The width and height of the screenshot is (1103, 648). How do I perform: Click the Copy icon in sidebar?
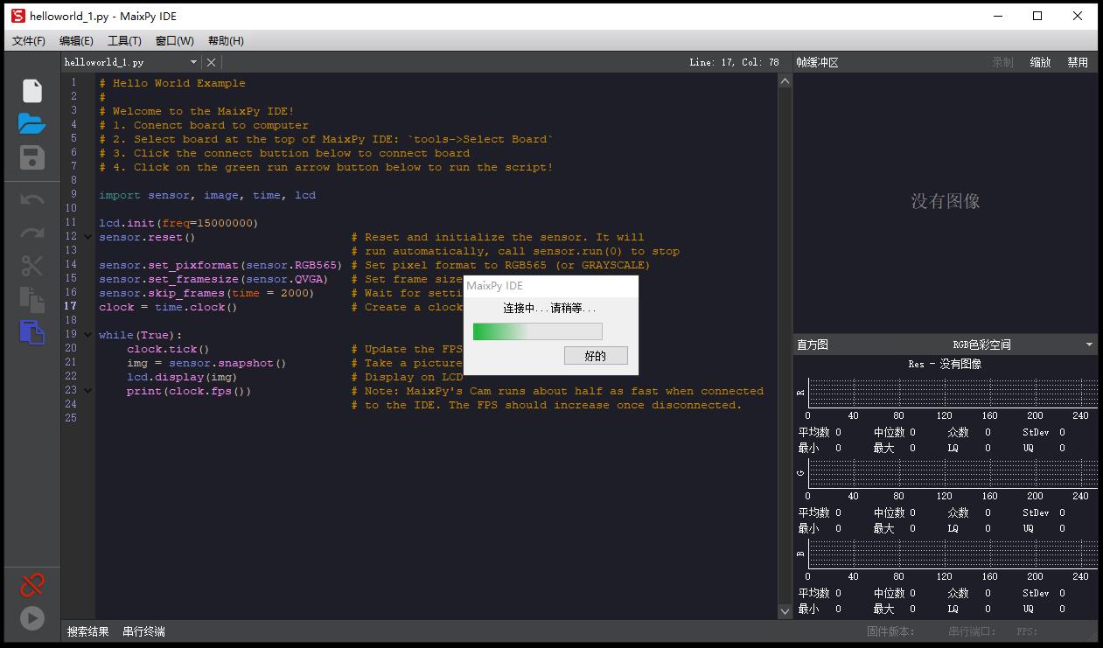[32, 299]
